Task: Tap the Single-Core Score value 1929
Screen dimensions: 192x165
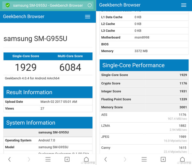Action: [x=26, y=67]
